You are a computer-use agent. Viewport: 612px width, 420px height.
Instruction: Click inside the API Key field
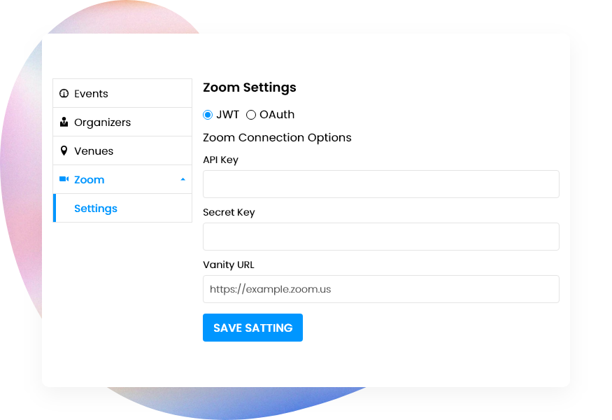click(x=380, y=184)
